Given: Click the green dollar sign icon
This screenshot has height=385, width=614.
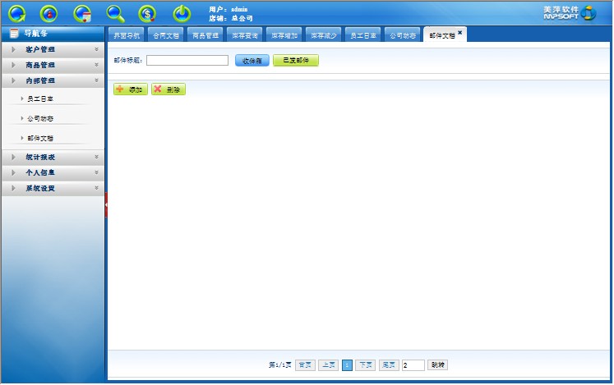Looking at the screenshot, I should tap(148, 13).
